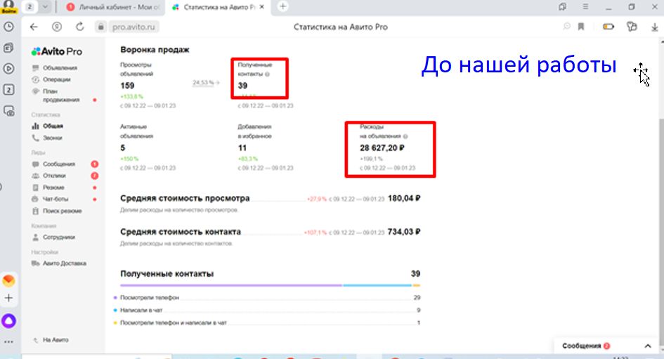Open Сообщения in the Лиды section
This screenshot has height=359, width=664.
[x=58, y=164]
